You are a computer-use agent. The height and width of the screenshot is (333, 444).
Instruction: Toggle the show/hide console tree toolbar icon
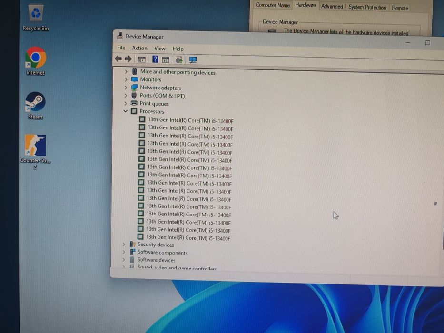click(x=142, y=59)
